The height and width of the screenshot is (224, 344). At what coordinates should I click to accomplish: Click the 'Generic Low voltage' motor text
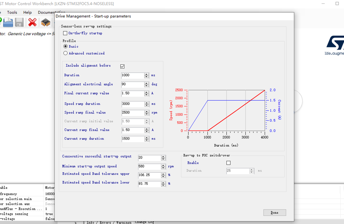pyautogui.click(x=31, y=34)
